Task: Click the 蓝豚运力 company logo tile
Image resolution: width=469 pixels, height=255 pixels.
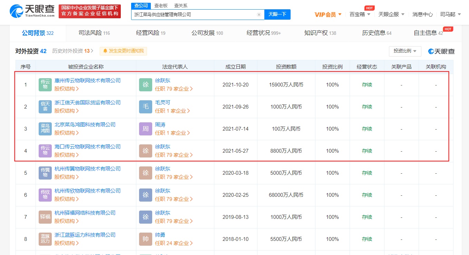Action: point(45,239)
